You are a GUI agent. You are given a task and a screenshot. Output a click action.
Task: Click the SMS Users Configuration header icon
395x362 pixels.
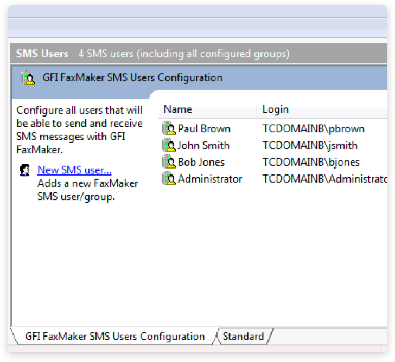click(28, 78)
